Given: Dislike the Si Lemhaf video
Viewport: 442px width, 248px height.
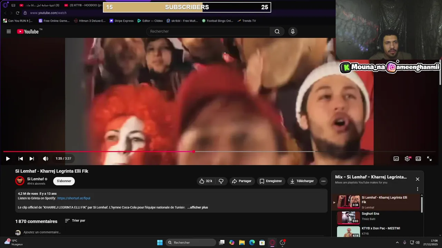Looking at the screenshot, I should click(x=221, y=181).
